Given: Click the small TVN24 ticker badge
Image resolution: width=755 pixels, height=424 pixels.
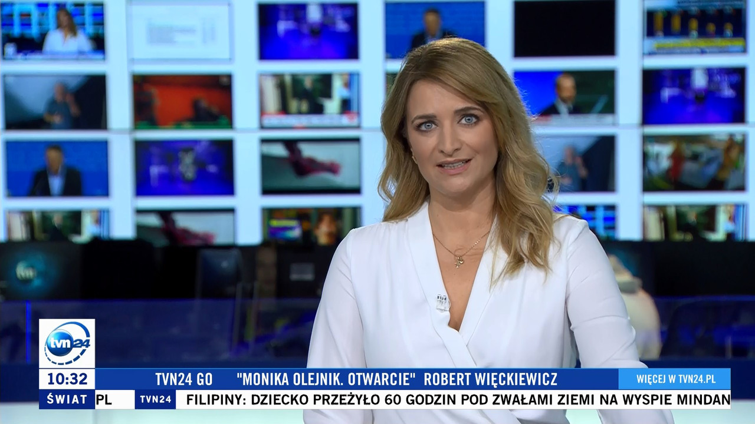Looking at the screenshot, I should [x=156, y=399].
